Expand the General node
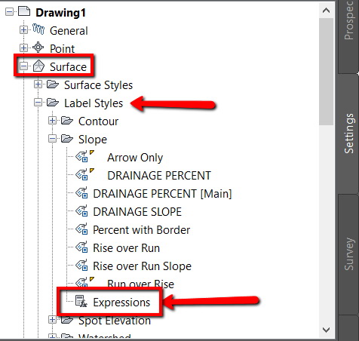 (23, 30)
